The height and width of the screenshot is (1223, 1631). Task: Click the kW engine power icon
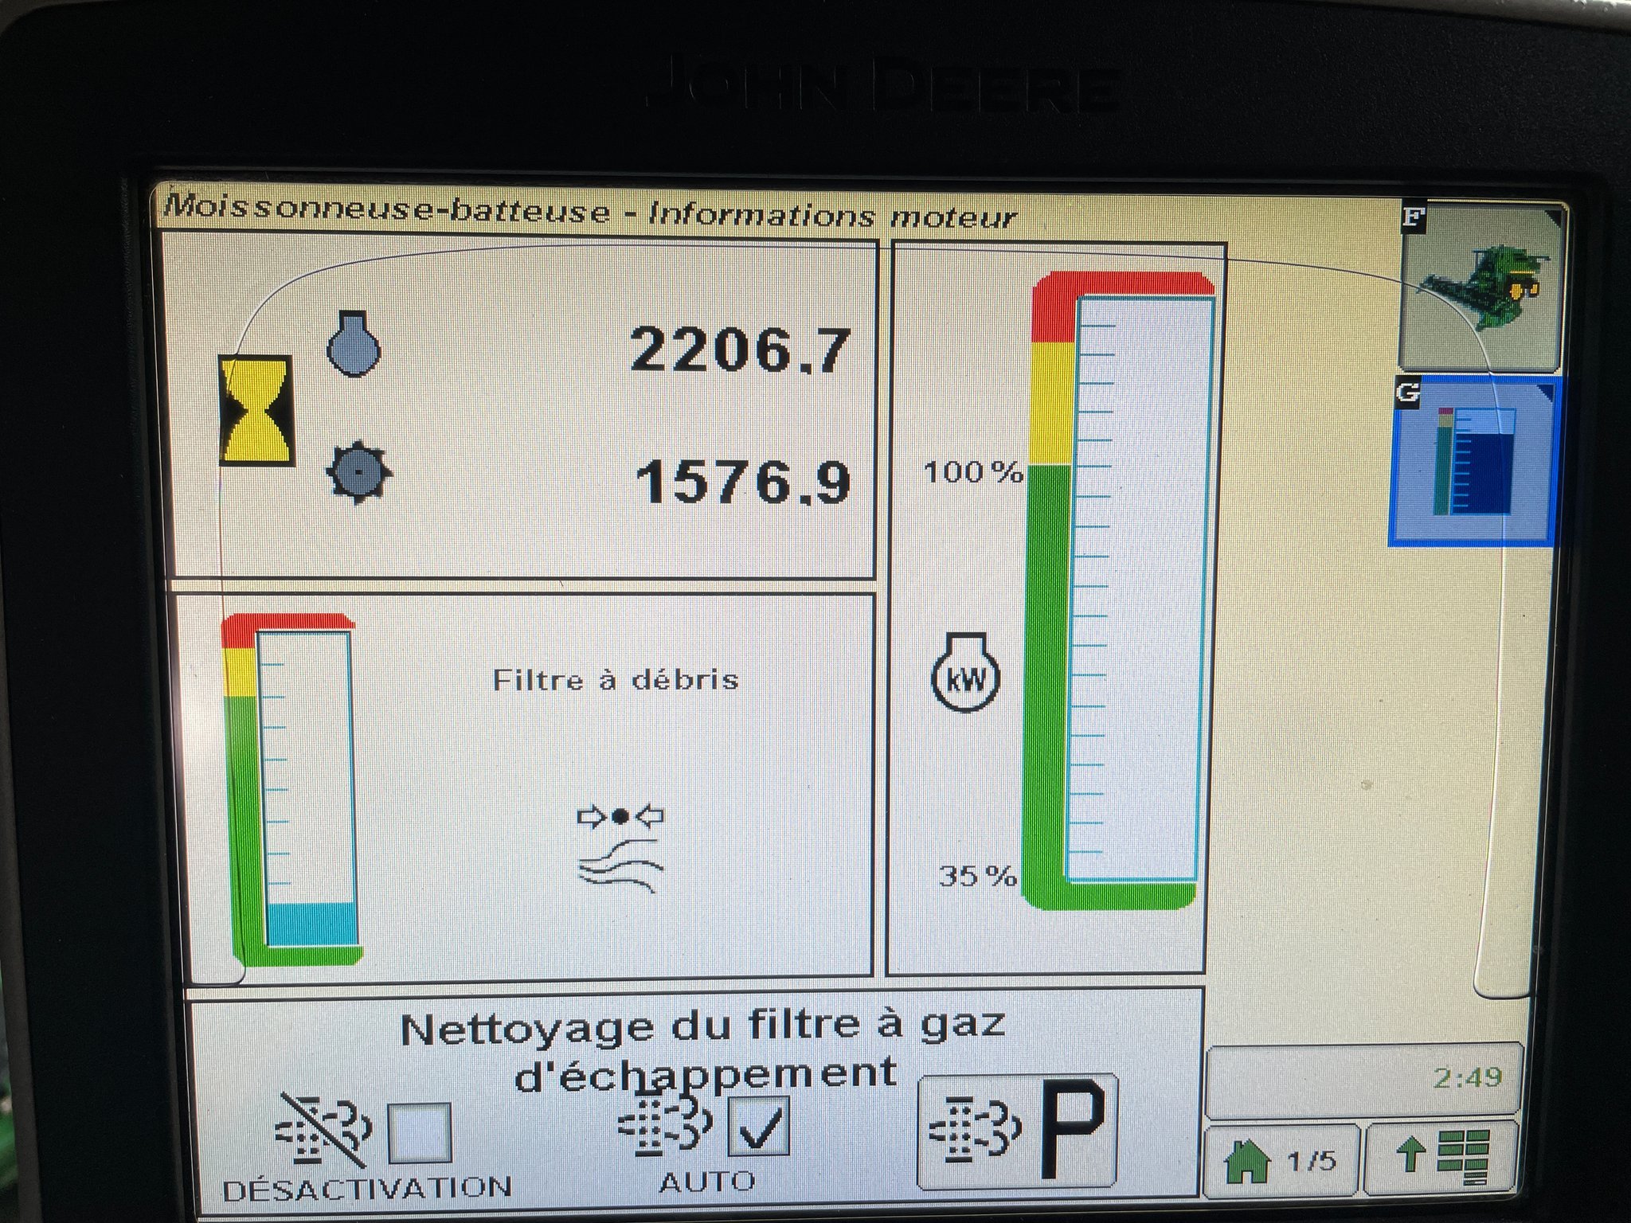coord(965,674)
